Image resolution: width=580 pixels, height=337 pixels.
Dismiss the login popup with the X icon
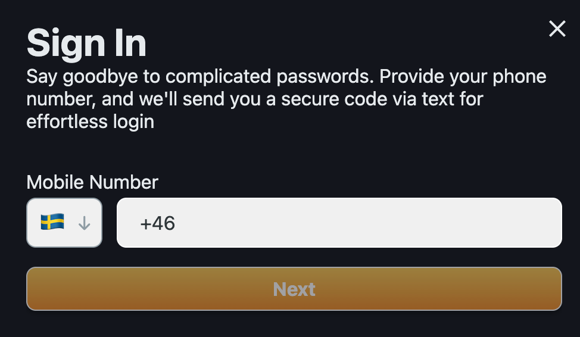pyautogui.click(x=557, y=29)
